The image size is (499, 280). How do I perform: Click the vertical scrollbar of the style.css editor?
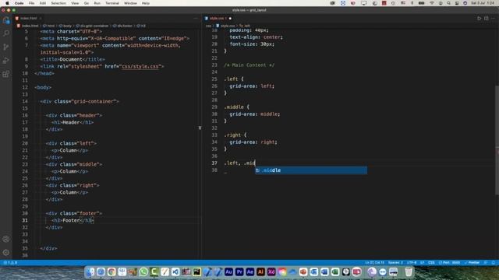point(497,140)
